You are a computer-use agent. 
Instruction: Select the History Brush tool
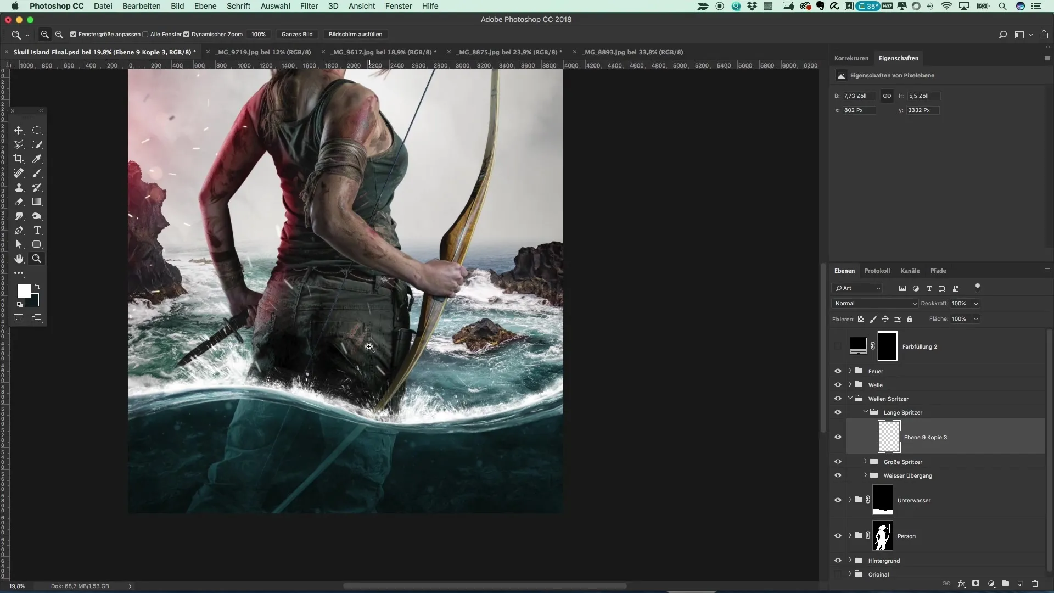37,187
